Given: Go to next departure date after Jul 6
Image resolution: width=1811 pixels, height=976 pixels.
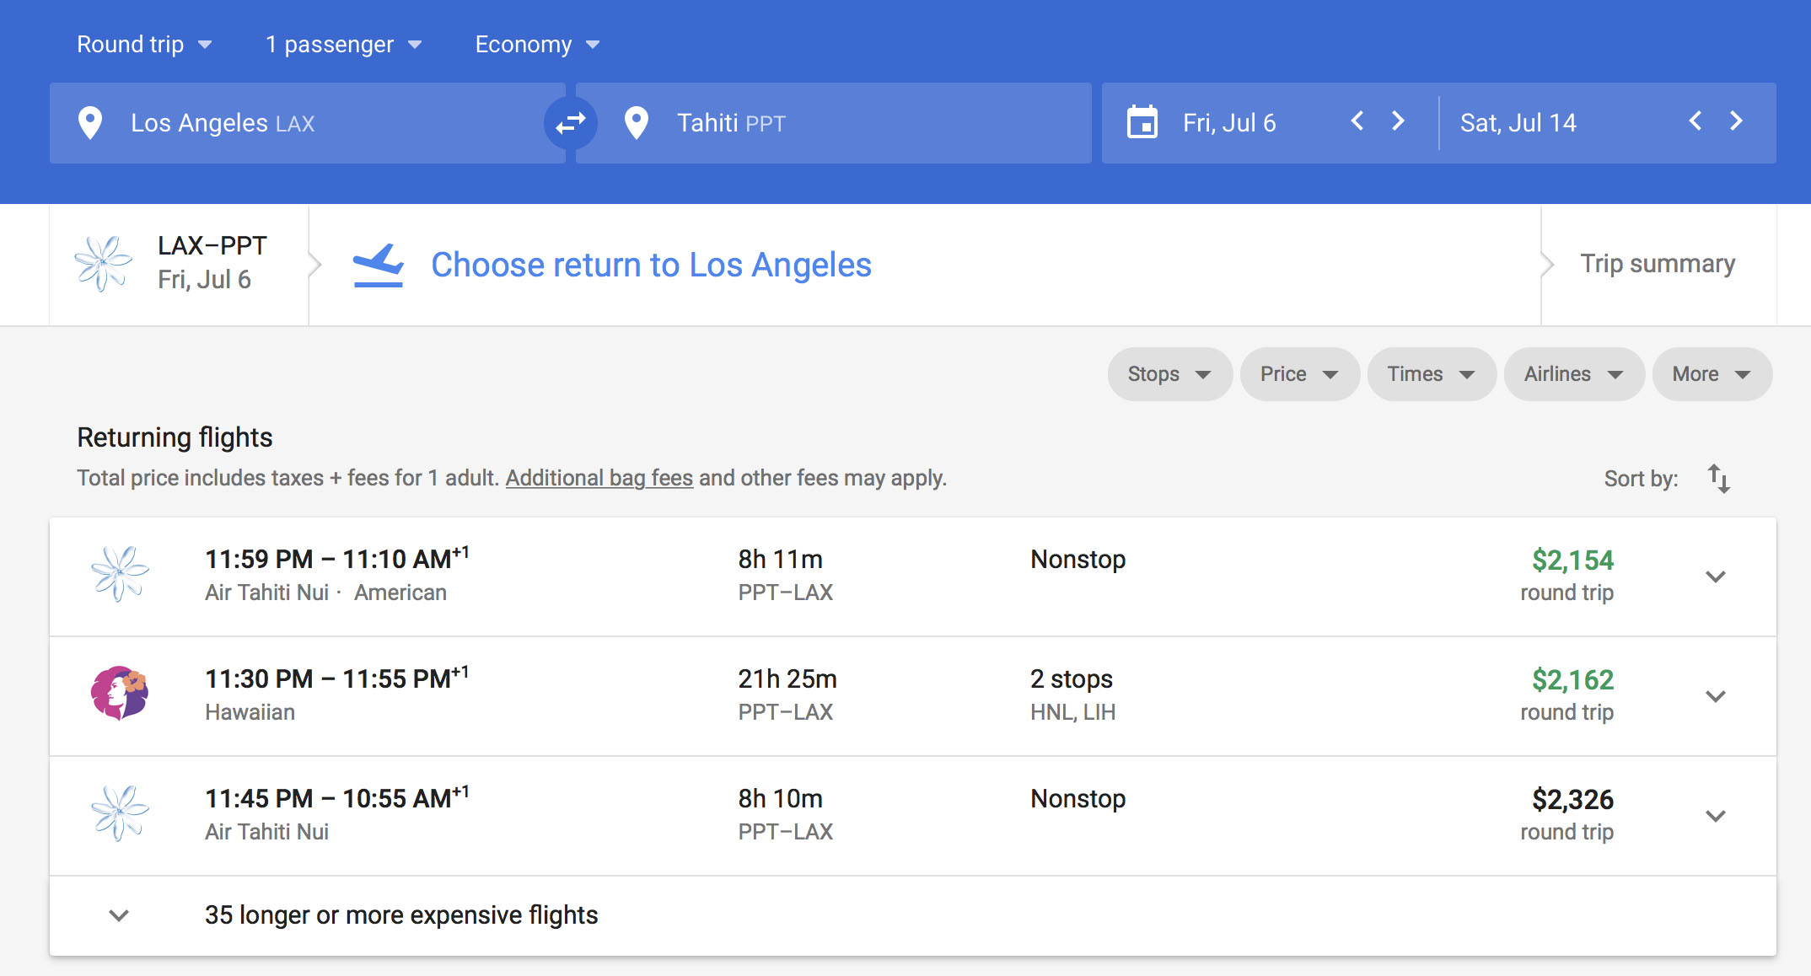Looking at the screenshot, I should (1398, 121).
